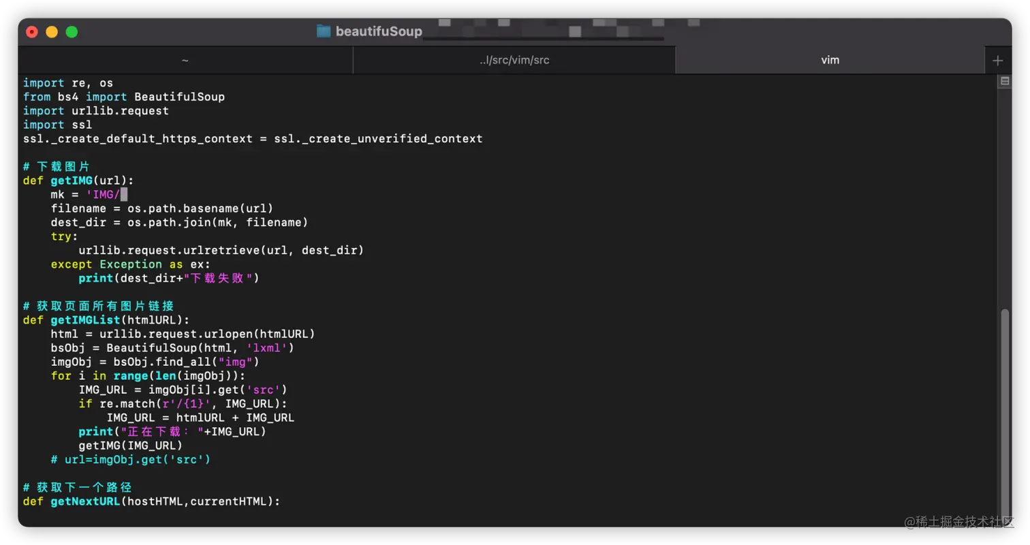1030x545 pixels.
Task: Click the comment '# 获取下一个路径'
Action: tap(77, 488)
